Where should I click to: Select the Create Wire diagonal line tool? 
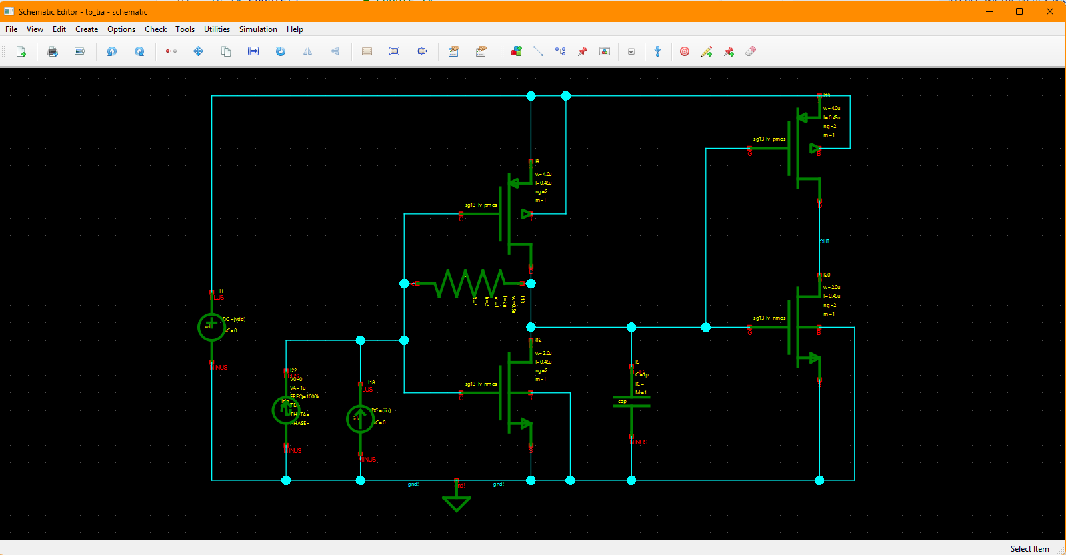pos(539,51)
